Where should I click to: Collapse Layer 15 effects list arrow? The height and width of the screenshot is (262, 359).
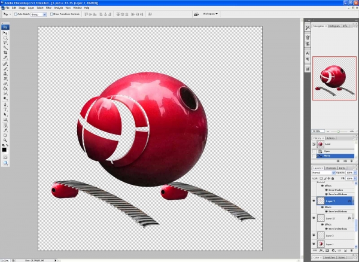[354, 218]
